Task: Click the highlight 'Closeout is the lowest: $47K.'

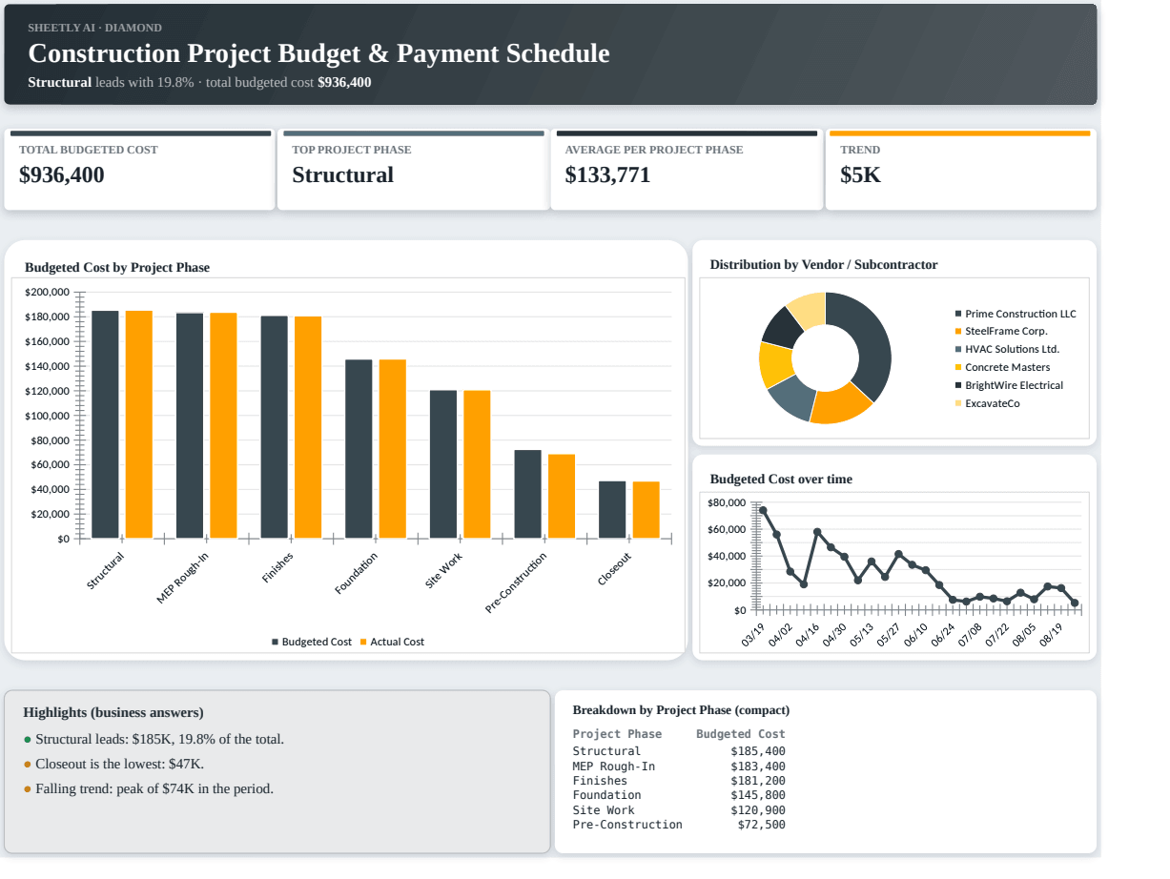Action: coord(119,765)
